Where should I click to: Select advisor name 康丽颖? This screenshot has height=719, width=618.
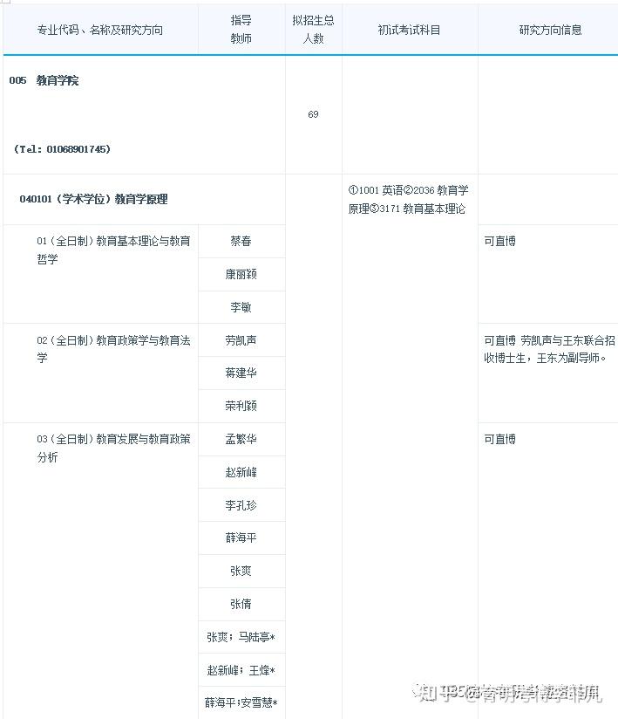coord(241,274)
